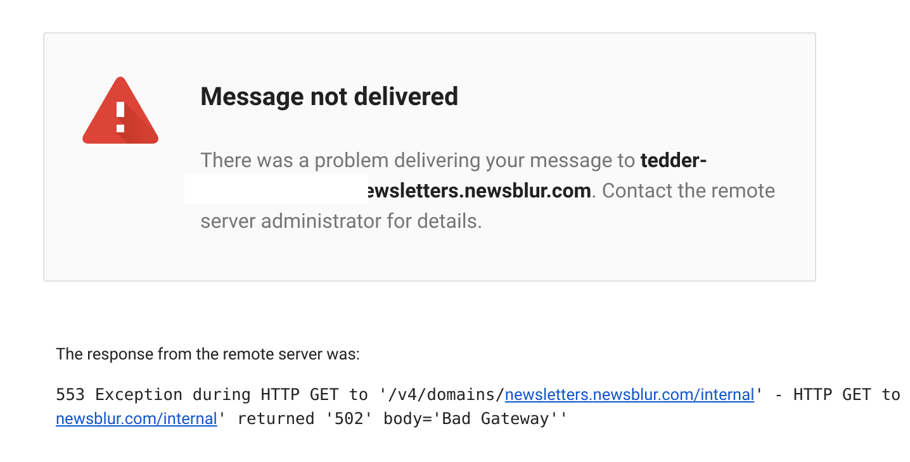Click "The response from the remote server was:"

tap(208, 354)
